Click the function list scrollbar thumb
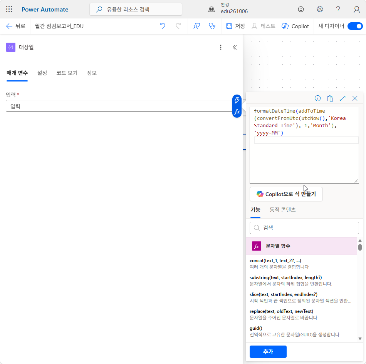Image resolution: width=366 pixels, height=364 pixels. tap(360, 247)
